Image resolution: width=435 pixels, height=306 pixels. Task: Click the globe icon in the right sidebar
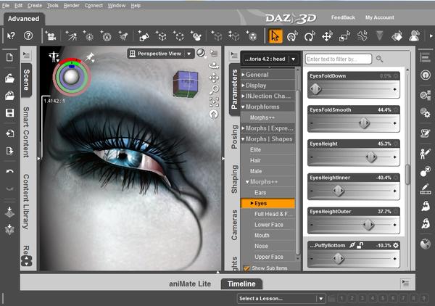click(426, 244)
